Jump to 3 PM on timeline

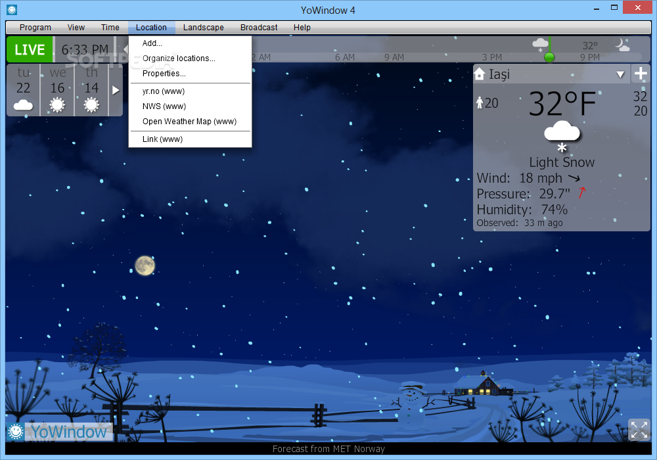coord(492,57)
